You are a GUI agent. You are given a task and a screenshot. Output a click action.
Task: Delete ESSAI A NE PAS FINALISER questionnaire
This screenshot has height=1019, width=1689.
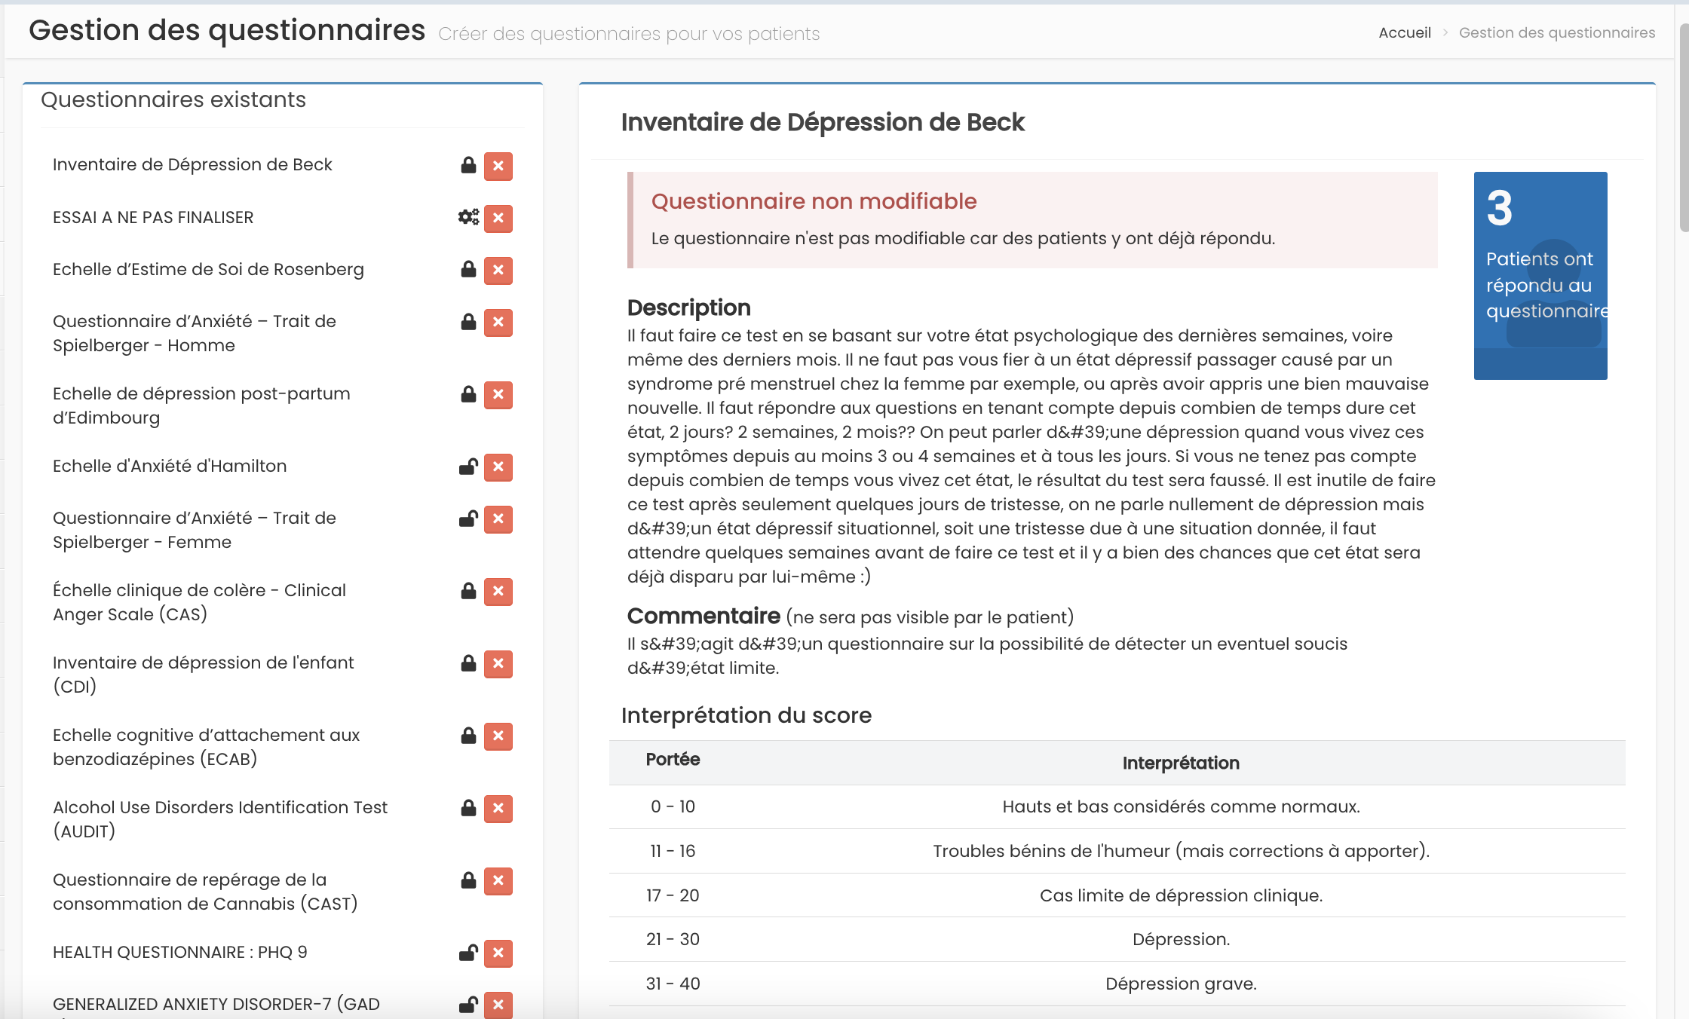tap(498, 218)
